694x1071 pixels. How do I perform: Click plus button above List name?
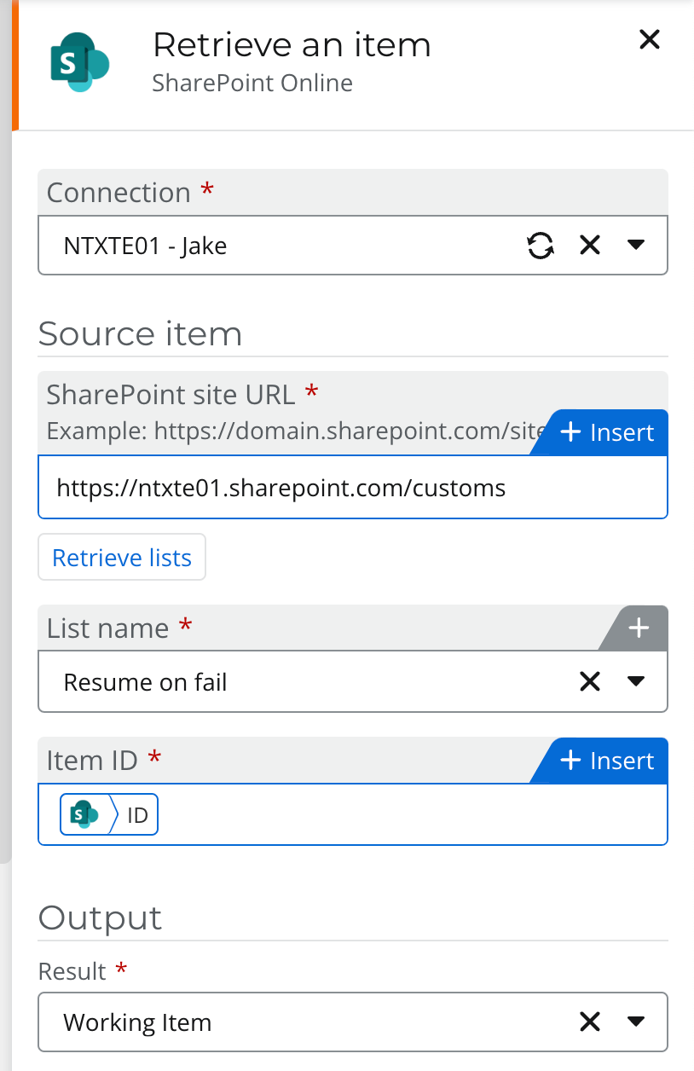(639, 628)
